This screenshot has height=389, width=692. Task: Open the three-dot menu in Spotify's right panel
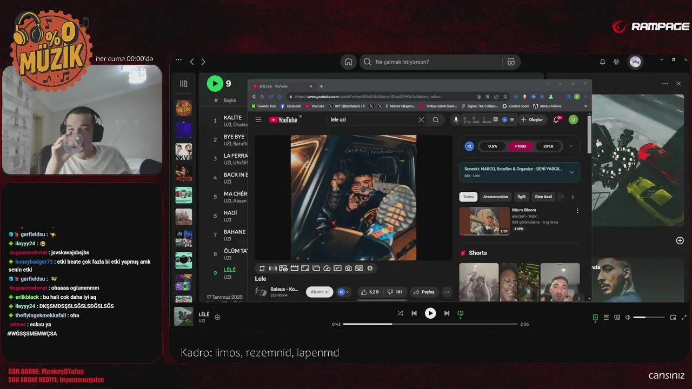pos(665,84)
